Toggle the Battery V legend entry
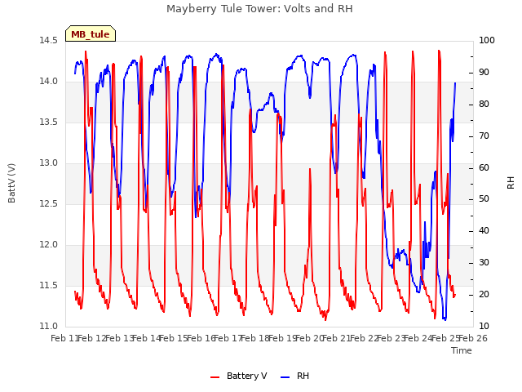This screenshot has height=392, width=522. coord(239,376)
